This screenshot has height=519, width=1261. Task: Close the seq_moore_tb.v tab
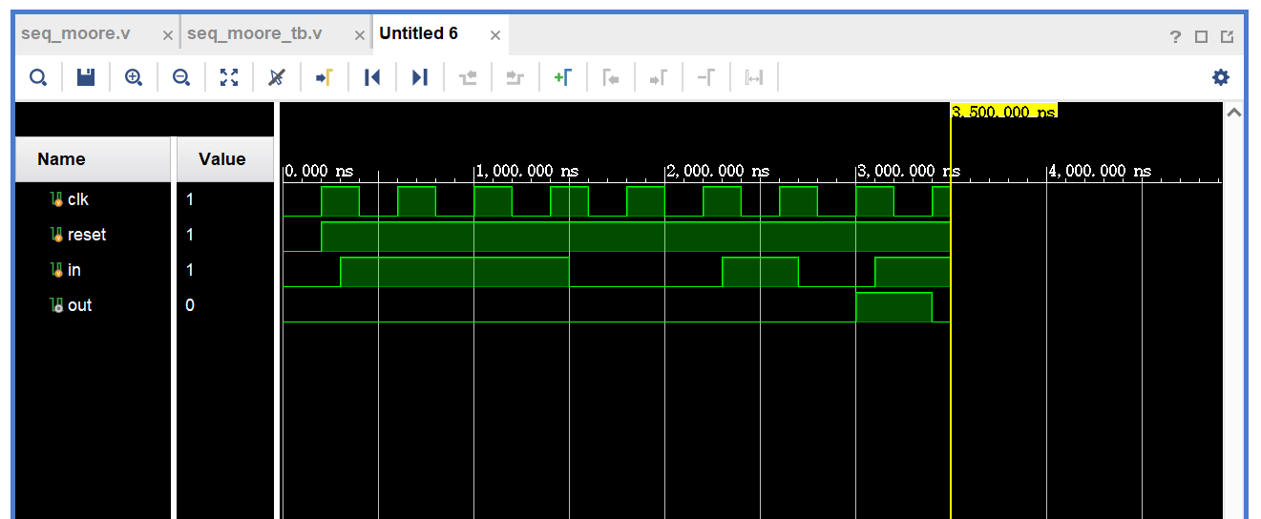pos(360,35)
